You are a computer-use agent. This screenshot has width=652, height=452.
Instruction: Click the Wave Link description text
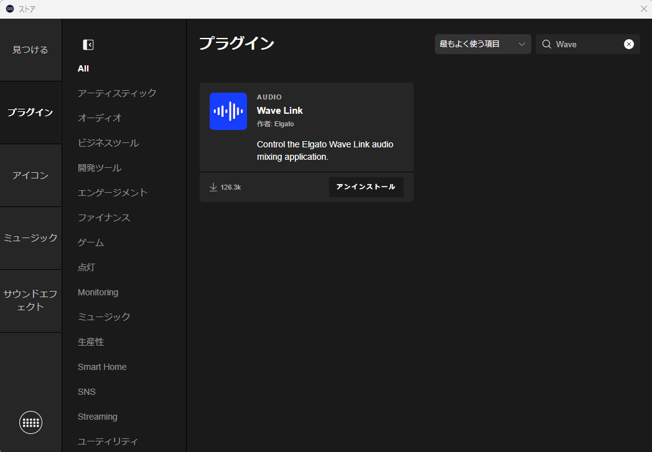point(325,150)
